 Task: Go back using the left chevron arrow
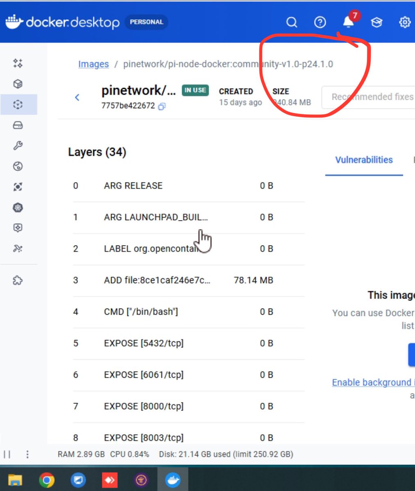coord(77,97)
